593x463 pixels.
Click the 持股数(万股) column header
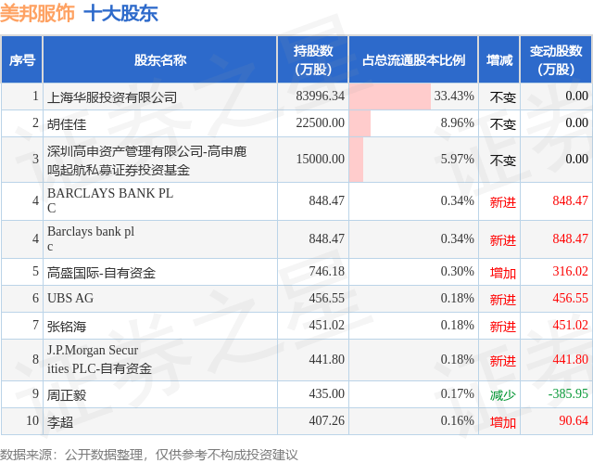(x=313, y=59)
